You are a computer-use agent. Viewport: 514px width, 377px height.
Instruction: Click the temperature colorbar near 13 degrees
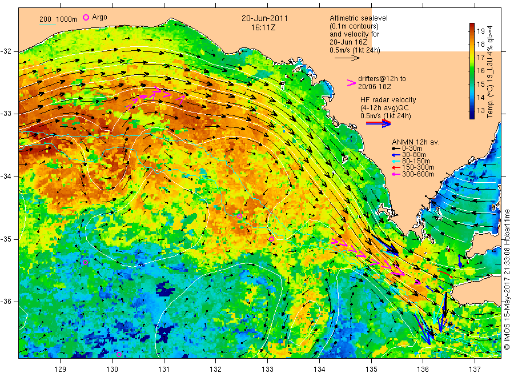coord(472,111)
